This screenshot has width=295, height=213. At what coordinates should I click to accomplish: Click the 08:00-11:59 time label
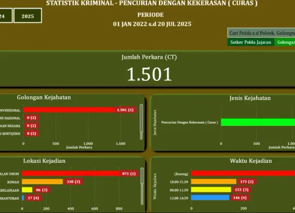coord(179,190)
